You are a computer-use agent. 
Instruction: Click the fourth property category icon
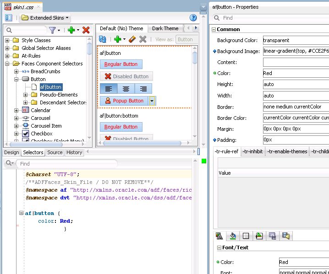[259, 236]
